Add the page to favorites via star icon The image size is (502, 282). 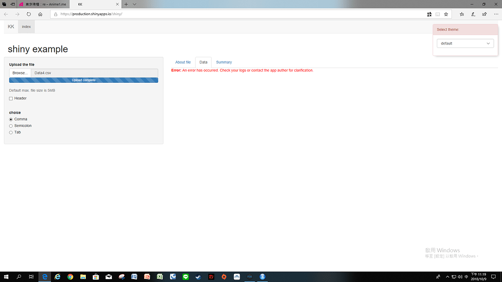tap(446, 14)
